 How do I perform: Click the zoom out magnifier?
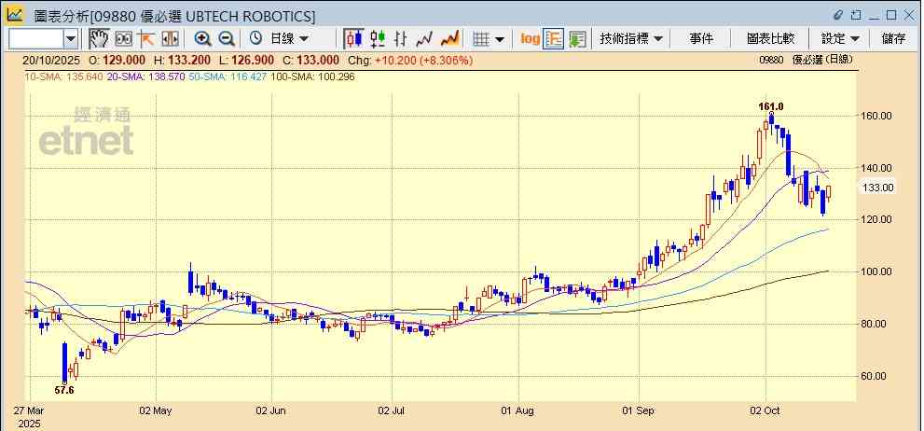coord(227,38)
